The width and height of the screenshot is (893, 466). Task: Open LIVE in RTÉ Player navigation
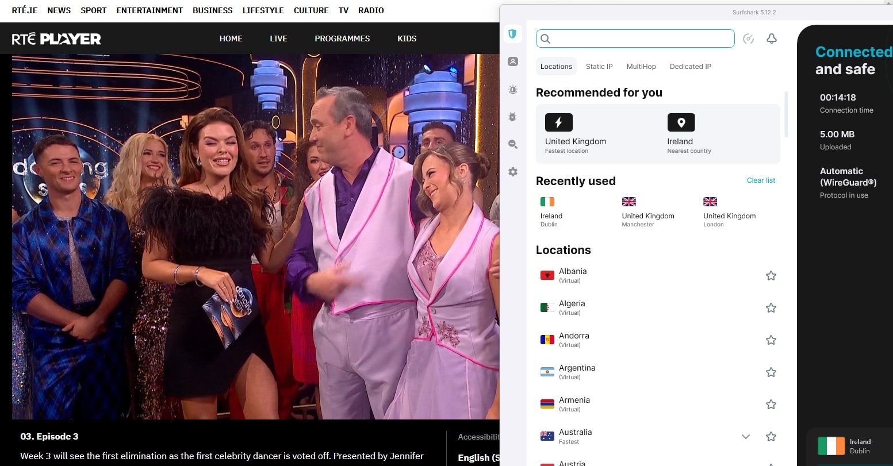tap(278, 38)
